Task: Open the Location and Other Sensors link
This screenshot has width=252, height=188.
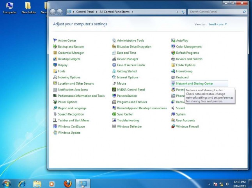Action: pos(76,83)
